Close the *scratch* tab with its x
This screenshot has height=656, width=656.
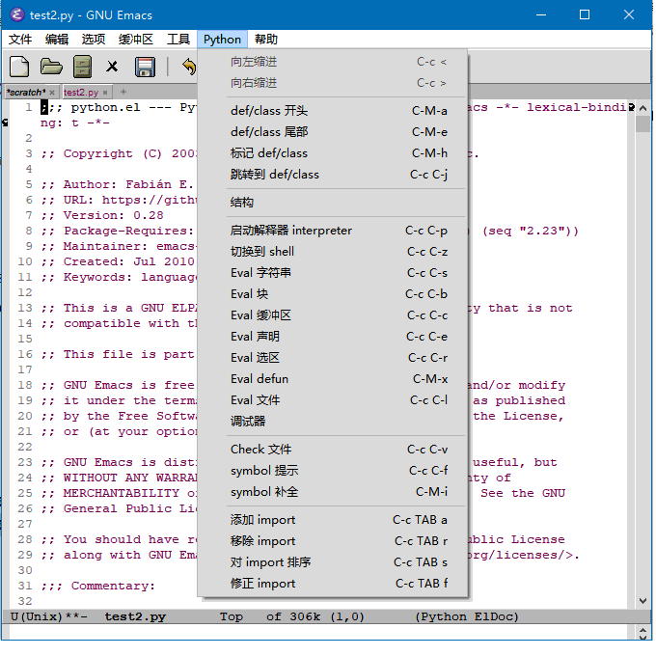(53, 93)
